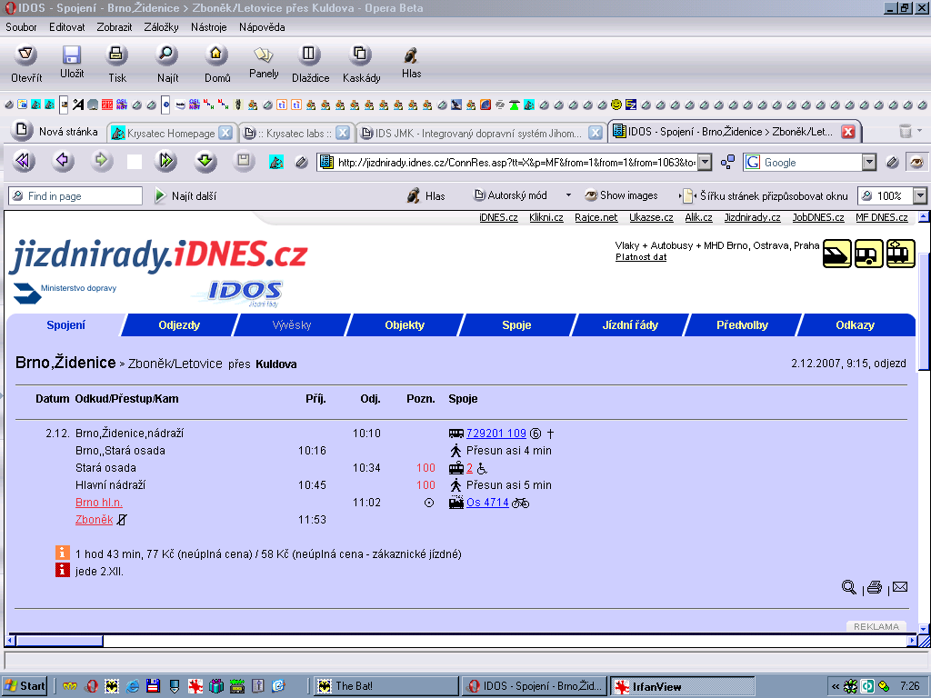Screen dimensions: 931x698
Task: Expand hidden system tray icons chevron
Action: point(836,686)
